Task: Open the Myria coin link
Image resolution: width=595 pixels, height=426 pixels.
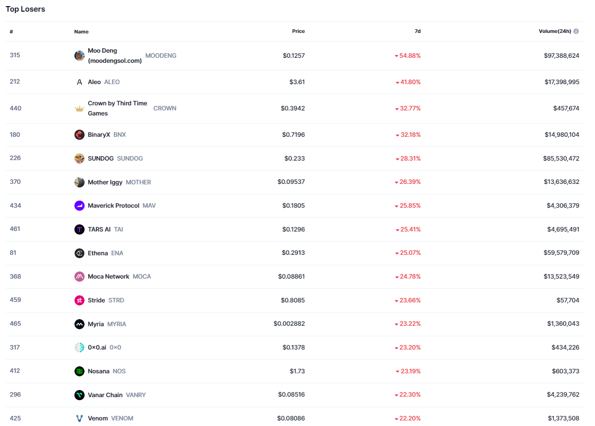Action: coord(96,324)
